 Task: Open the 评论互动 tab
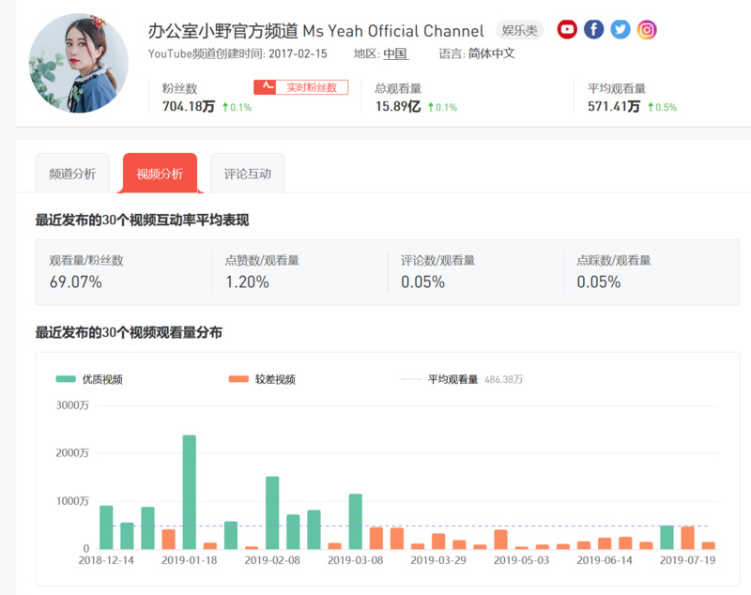(247, 174)
